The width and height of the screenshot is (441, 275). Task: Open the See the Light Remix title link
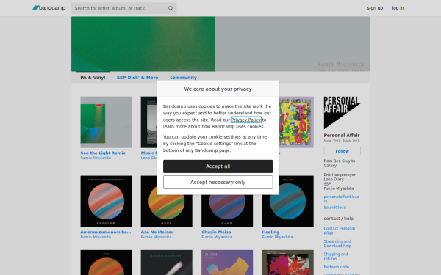103,153
